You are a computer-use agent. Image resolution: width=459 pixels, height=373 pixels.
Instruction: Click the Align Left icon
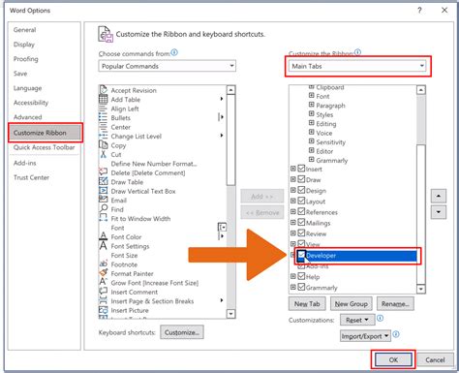(x=103, y=109)
